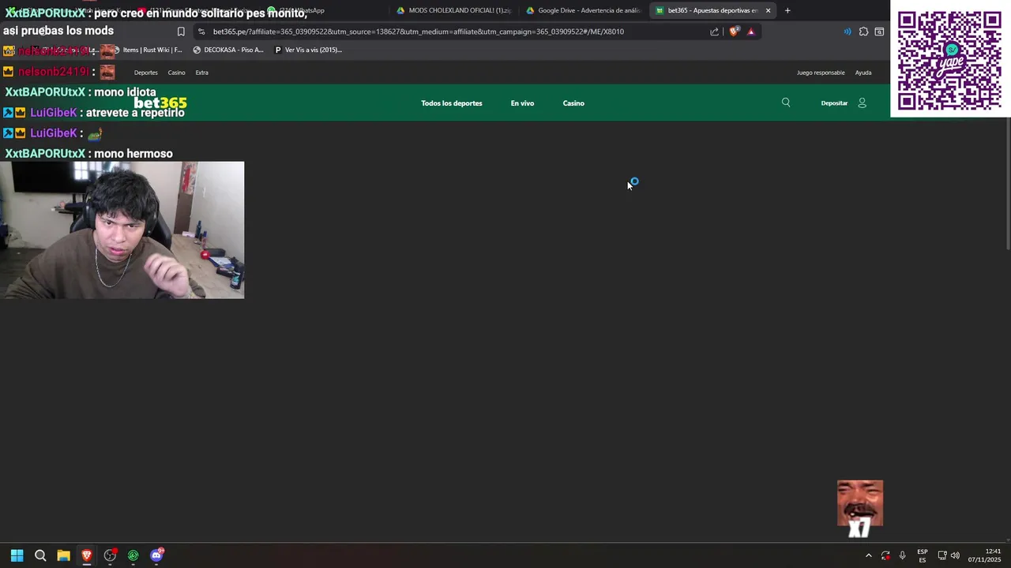Close the bet365 browser tab
1011x568 pixels.
(x=768, y=10)
